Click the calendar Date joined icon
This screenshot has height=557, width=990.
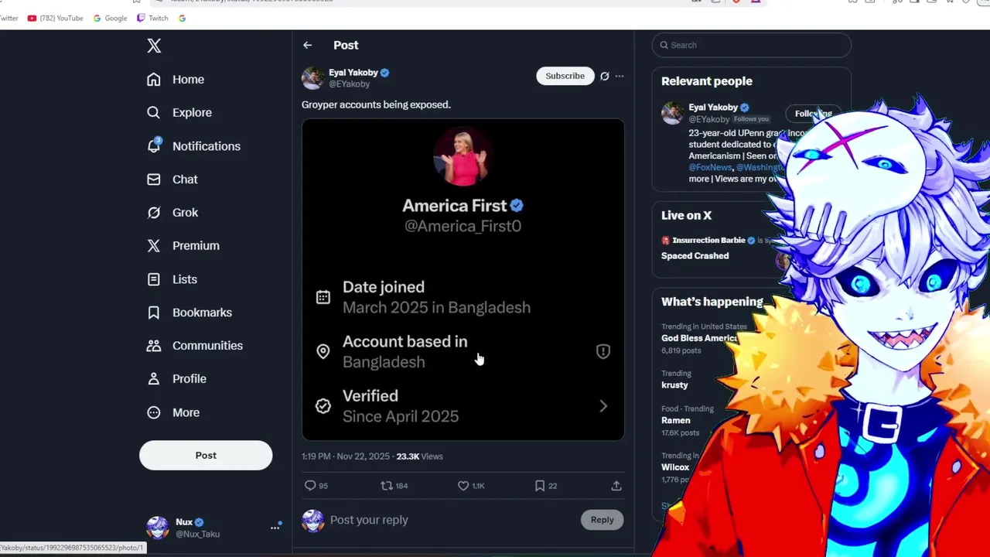click(323, 297)
